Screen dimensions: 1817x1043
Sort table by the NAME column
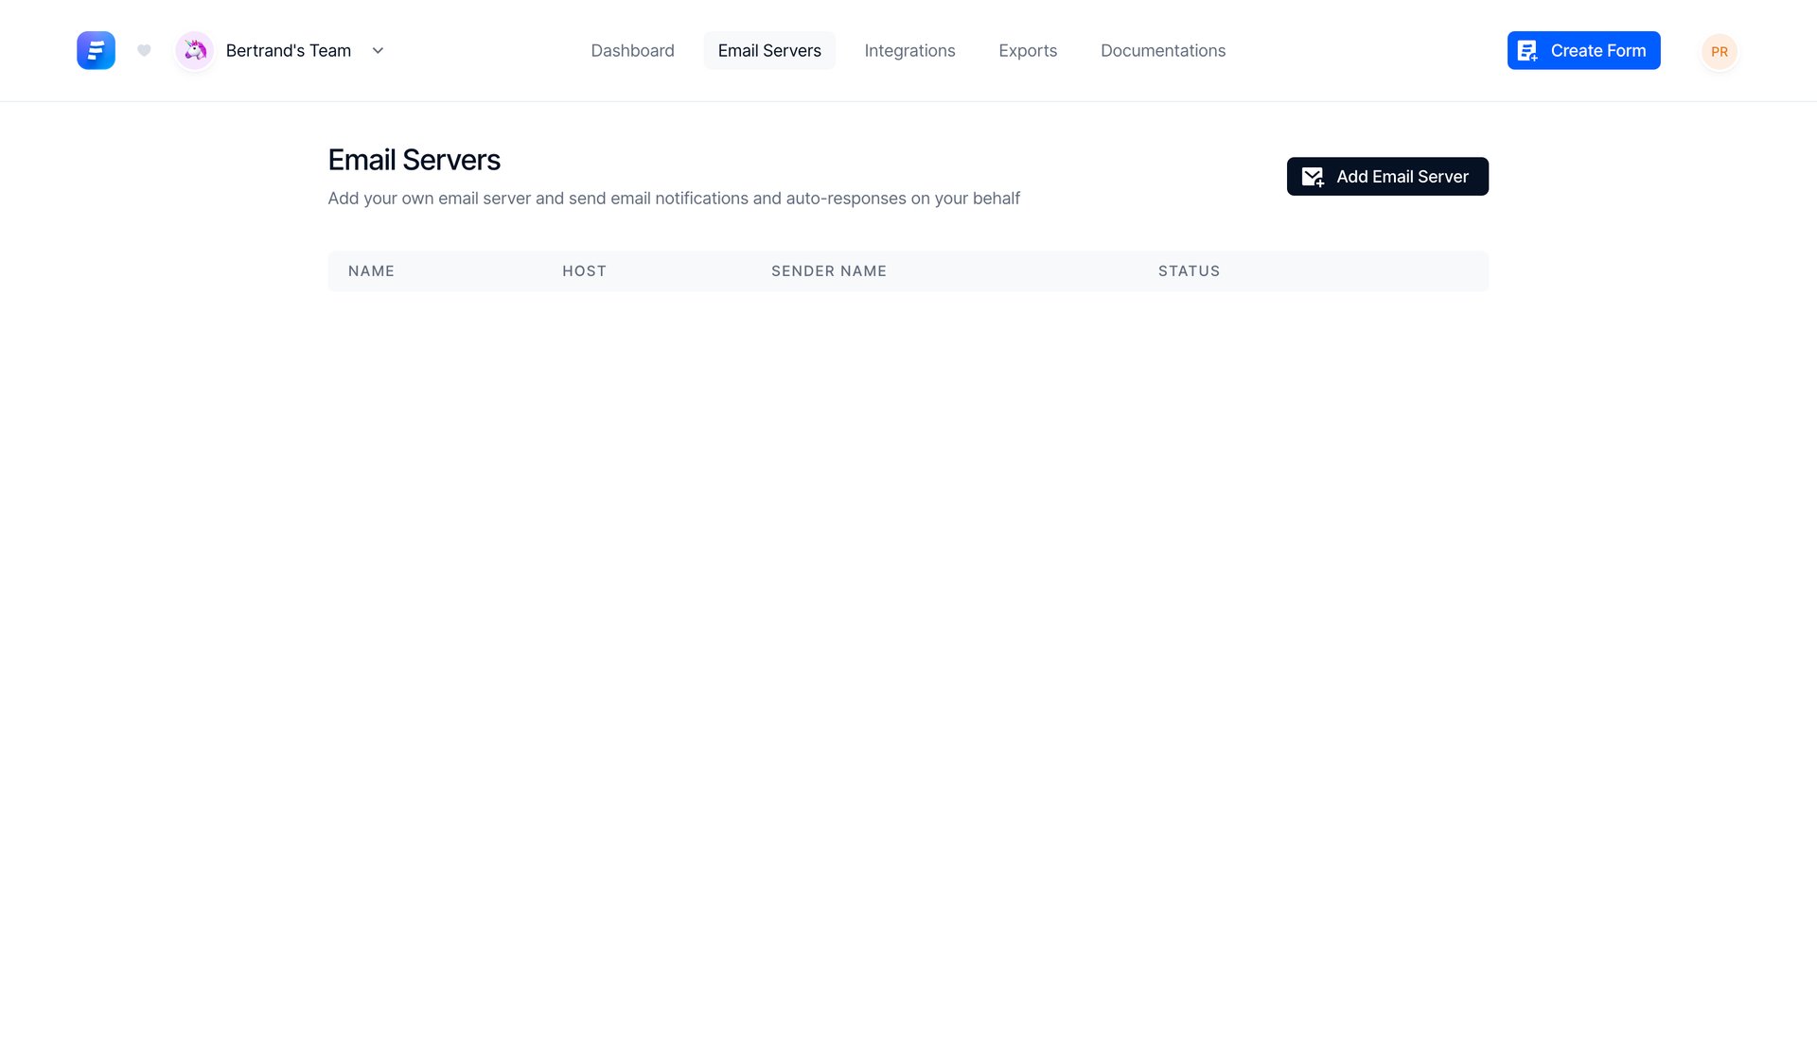[x=371, y=271]
